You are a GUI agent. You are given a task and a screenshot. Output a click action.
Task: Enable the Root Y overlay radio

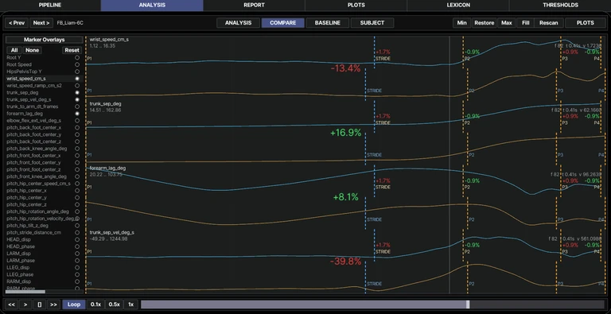click(77, 58)
